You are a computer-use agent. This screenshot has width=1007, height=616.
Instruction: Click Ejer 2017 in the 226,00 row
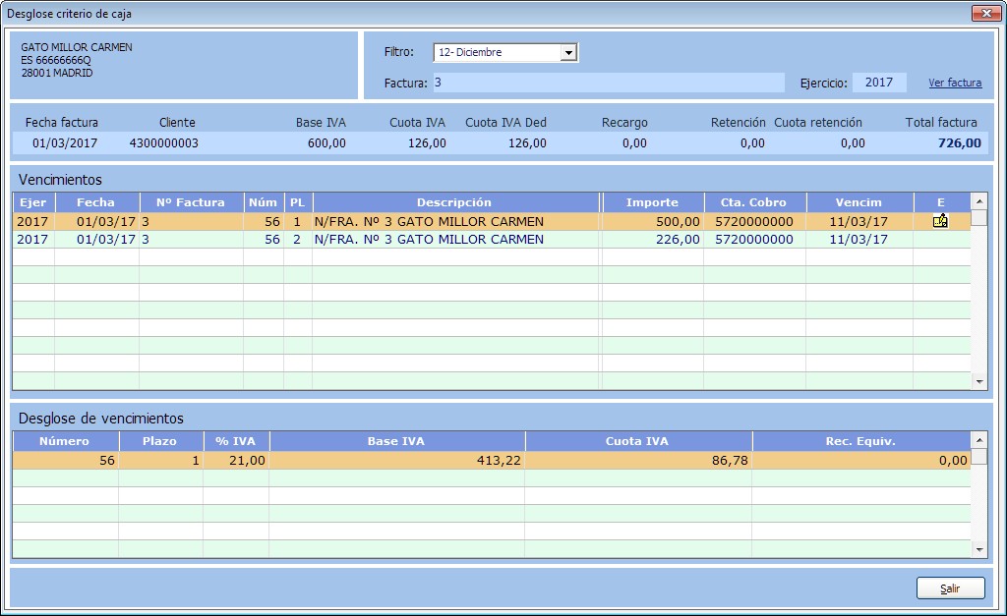tap(33, 240)
